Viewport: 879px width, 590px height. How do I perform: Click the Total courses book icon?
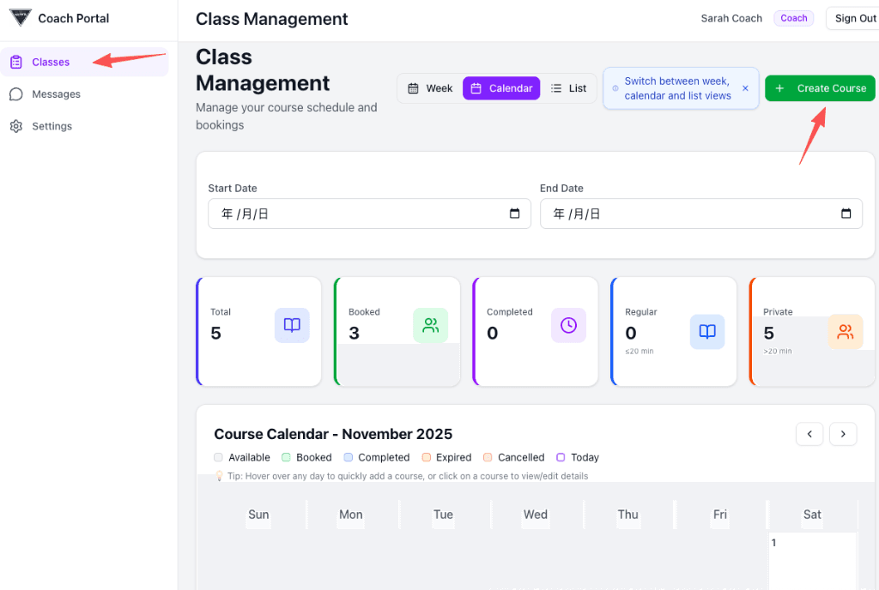pos(292,326)
